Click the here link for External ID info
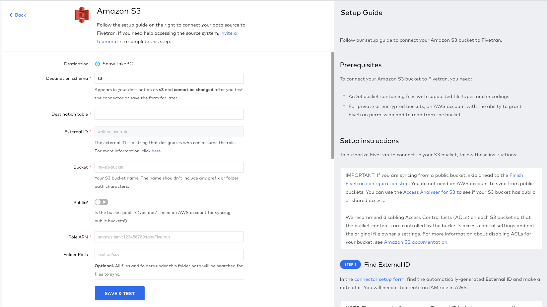547x307 pixels. (156, 151)
